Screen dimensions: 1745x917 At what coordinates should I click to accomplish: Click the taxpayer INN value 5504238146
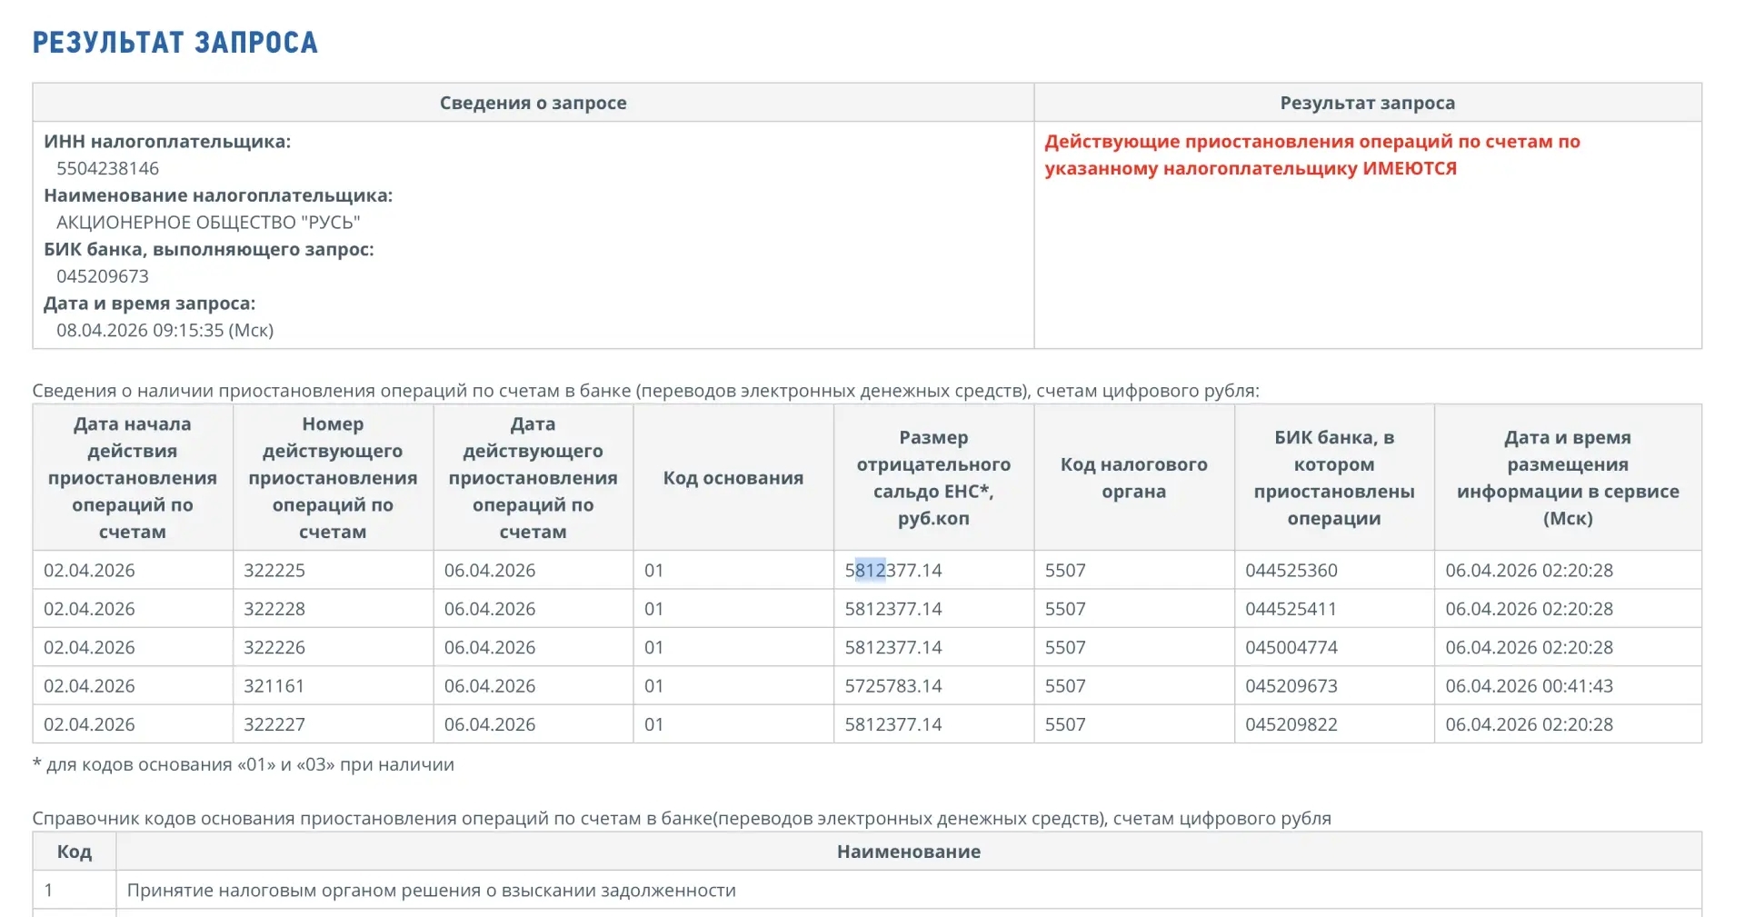(x=107, y=168)
